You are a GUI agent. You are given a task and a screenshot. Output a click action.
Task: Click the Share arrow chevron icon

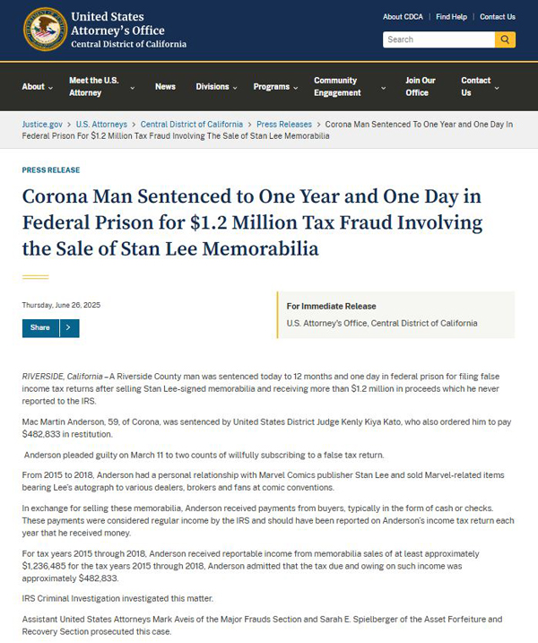[69, 328]
